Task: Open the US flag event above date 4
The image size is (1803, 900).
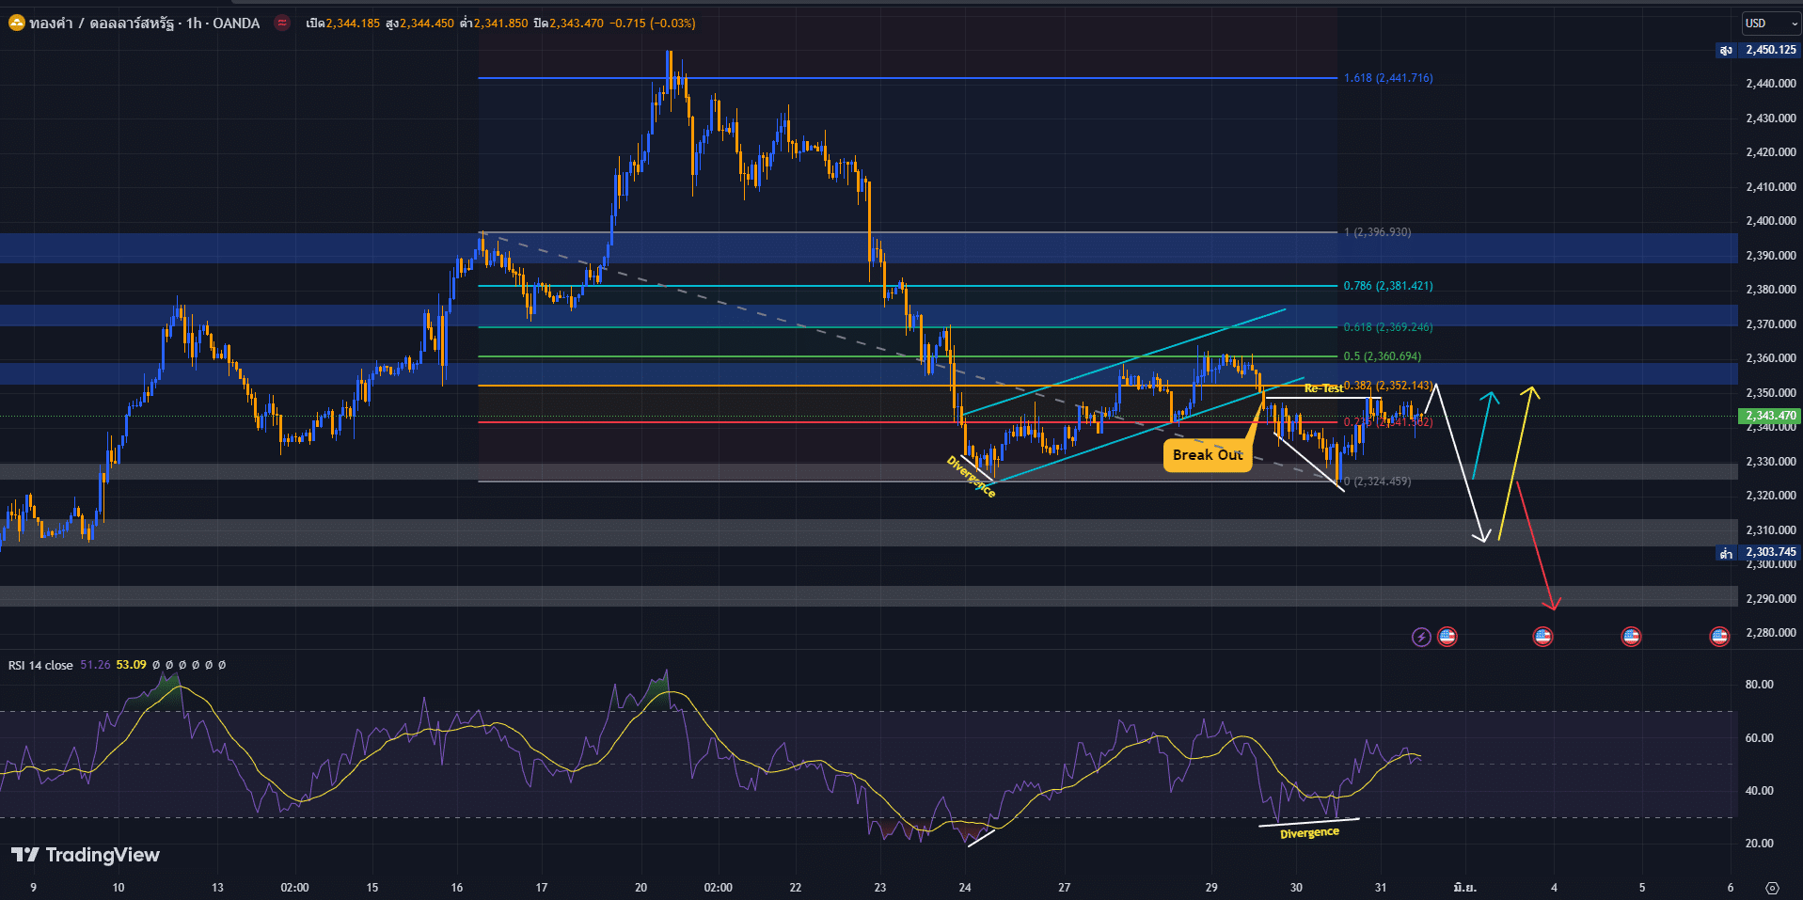Action: coord(1542,637)
